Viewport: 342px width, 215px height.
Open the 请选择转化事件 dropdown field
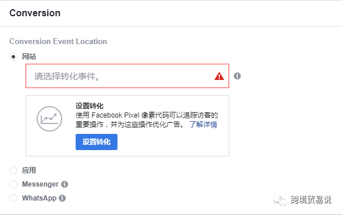click(127, 76)
